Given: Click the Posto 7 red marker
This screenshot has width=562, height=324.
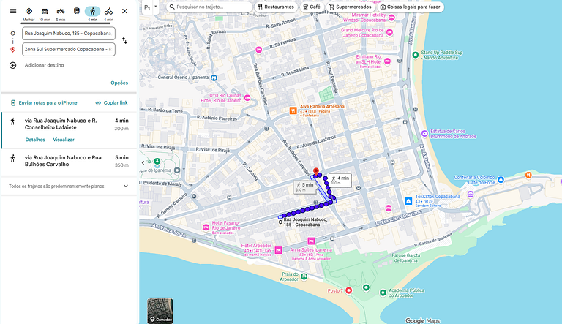Looking at the screenshot, I should [x=348, y=290].
